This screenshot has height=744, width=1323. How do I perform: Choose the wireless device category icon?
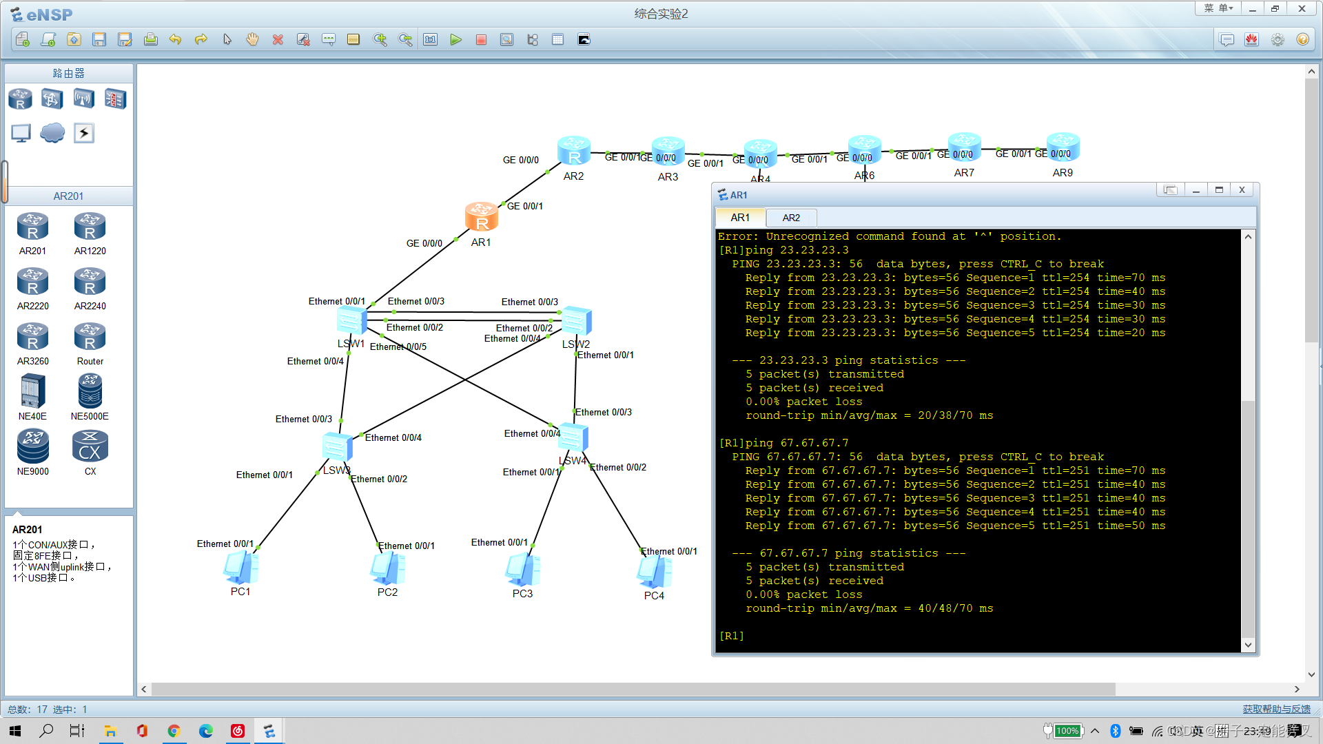(x=83, y=99)
